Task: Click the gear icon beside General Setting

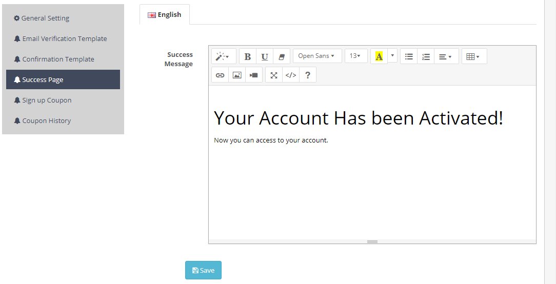Action: coord(16,18)
